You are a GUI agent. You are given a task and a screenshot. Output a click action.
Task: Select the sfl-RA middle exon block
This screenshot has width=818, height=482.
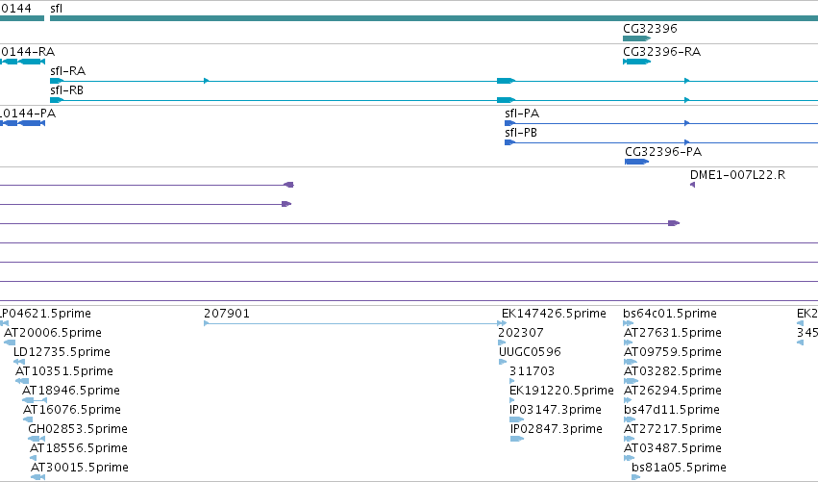tap(506, 81)
